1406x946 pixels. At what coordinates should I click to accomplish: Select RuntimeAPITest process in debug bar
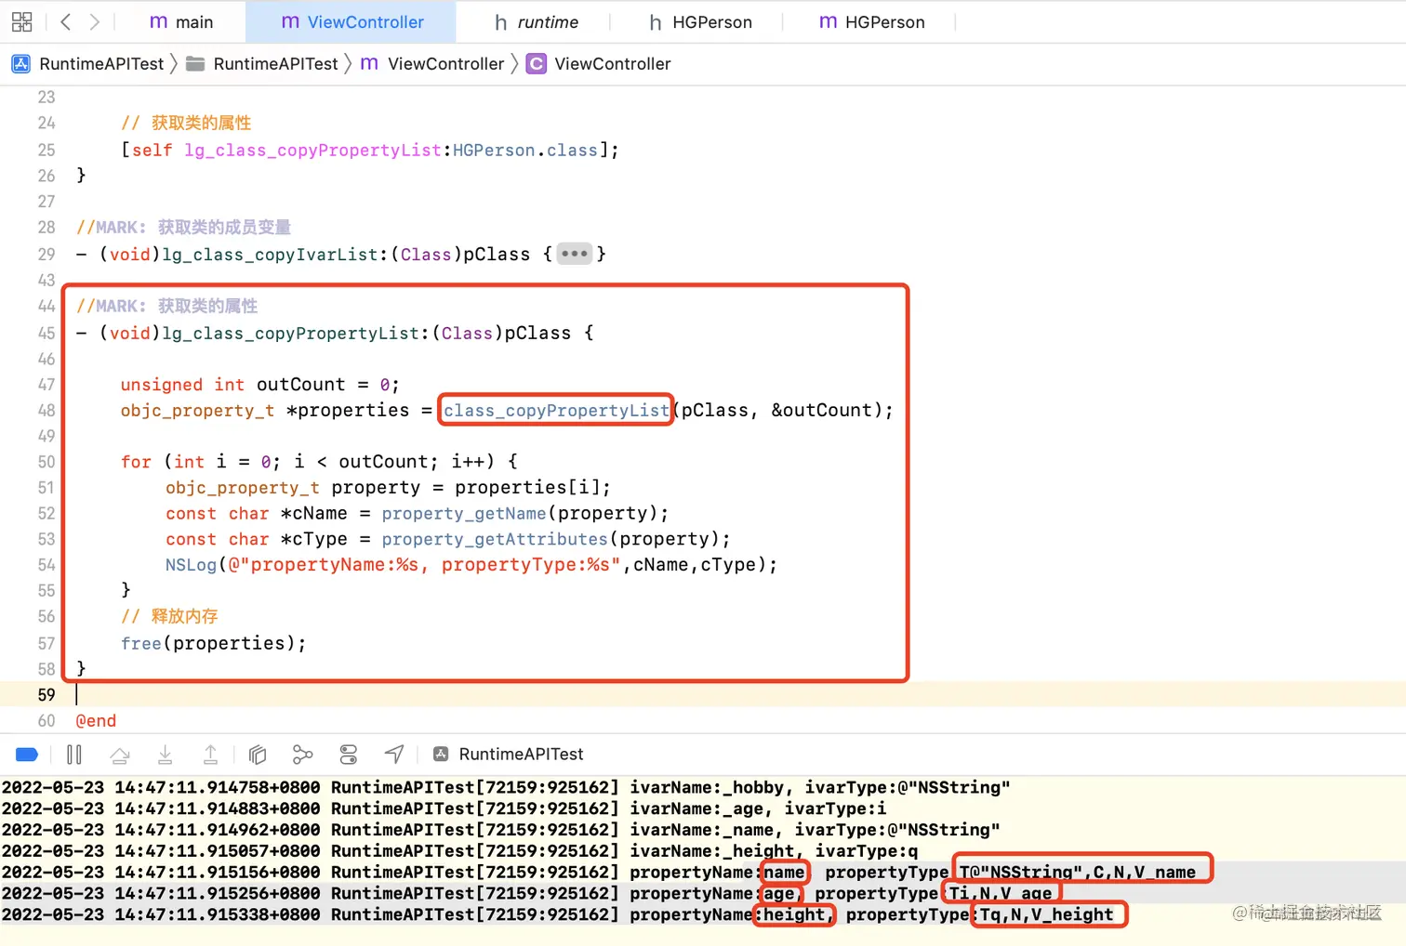[x=509, y=754]
